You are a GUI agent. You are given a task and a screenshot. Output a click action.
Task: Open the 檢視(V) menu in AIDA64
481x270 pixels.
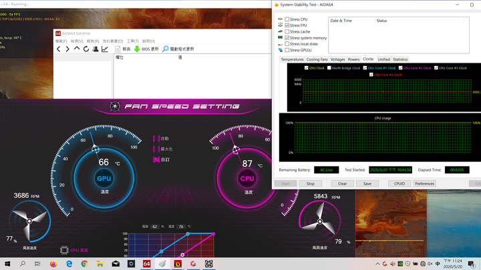77,41
